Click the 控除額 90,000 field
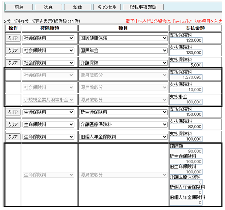This screenshot has width=225, height=210. (x=186, y=151)
